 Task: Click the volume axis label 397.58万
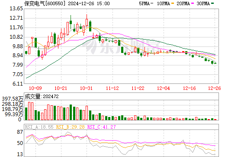[13, 99]
